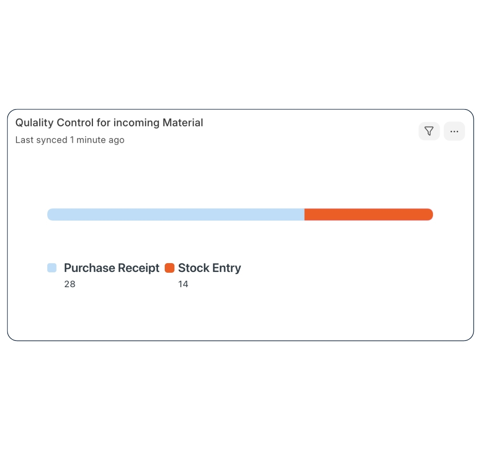Click the rounded left end of the blue bar
Image resolution: width=481 pixels, height=450 pixels.
51,215
